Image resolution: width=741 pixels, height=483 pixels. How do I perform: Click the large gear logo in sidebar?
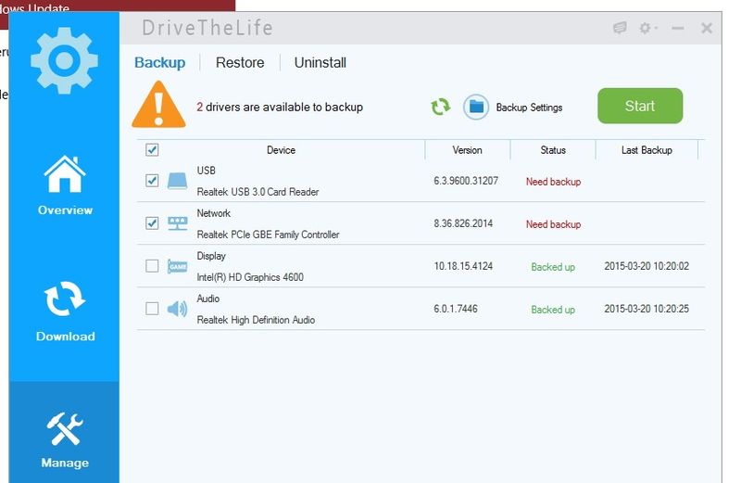click(64, 57)
